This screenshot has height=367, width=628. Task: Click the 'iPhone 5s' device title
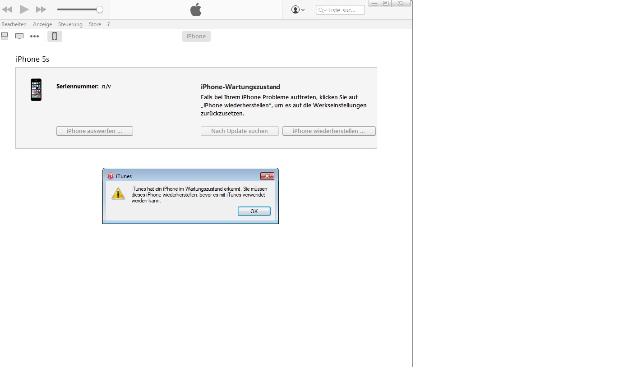32,59
